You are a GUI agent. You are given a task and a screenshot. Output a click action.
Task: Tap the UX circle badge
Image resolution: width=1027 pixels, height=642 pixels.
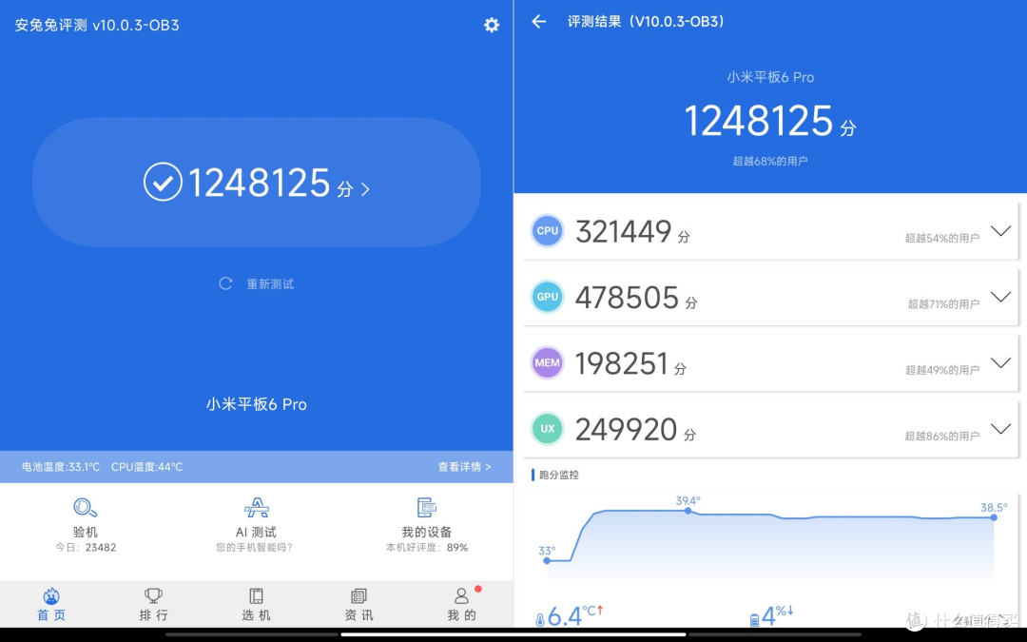click(x=547, y=428)
